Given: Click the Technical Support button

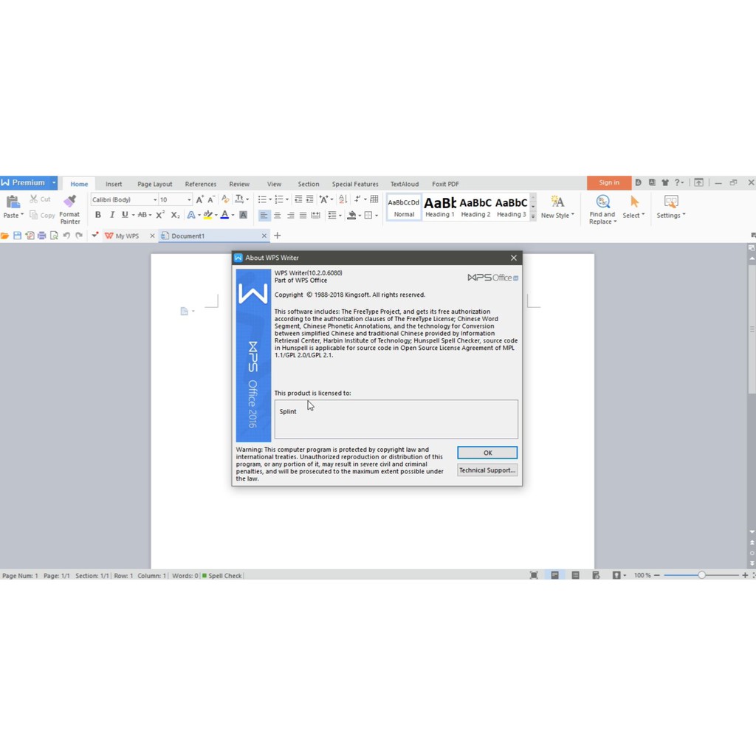Looking at the screenshot, I should pos(487,470).
